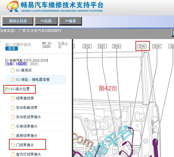This screenshot has height=157, width=174.
Task: Click the D13 connector label in diagram
Action: click(x=157, y=46)
